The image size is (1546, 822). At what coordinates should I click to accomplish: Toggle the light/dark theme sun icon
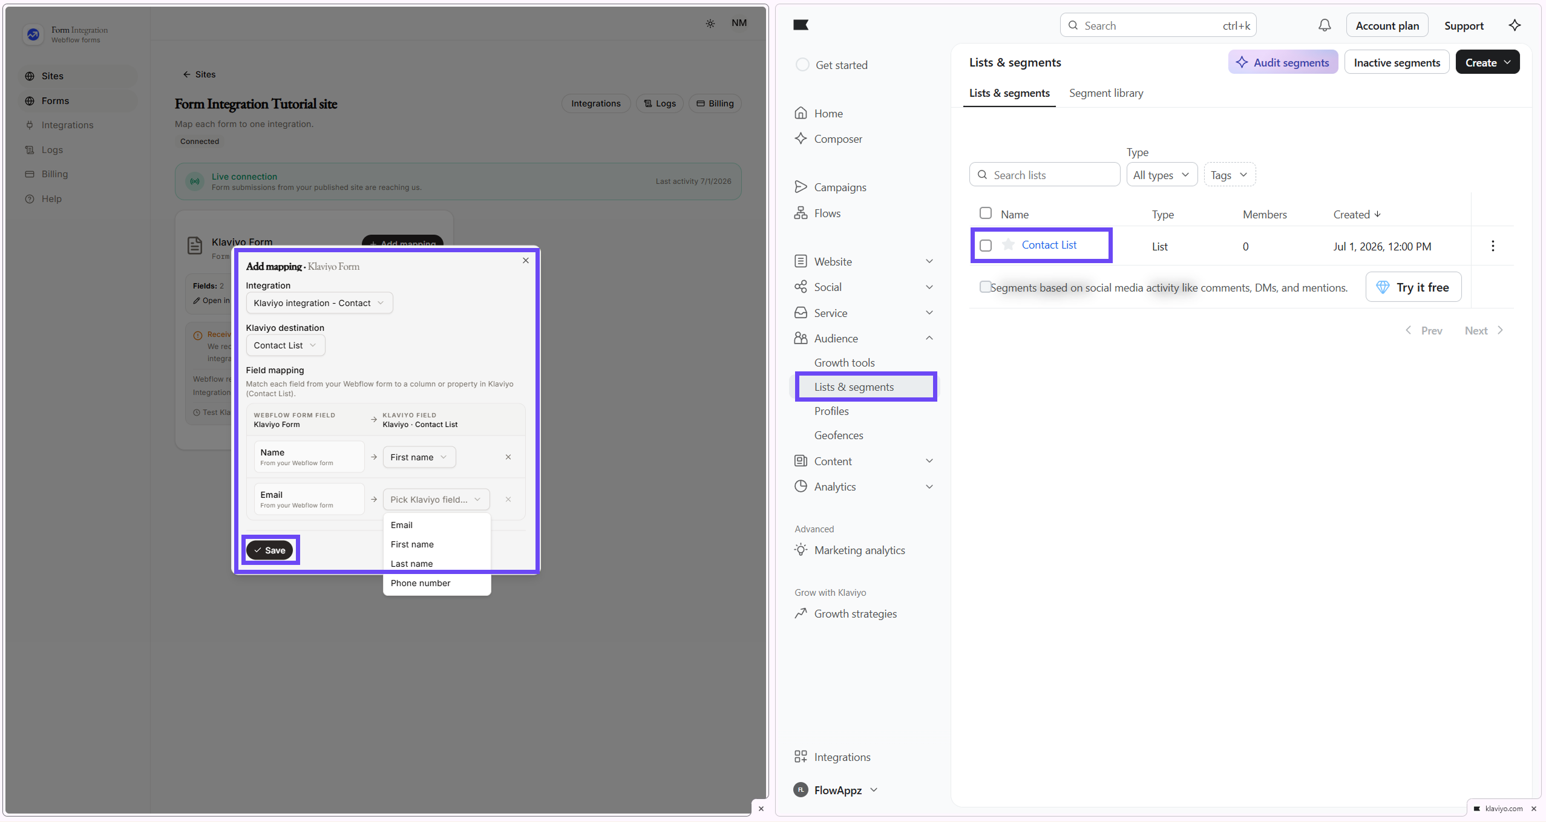pyautogui.click(x=710, y=24)
